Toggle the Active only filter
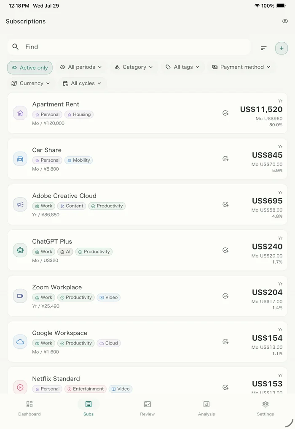Viewport: 295px width, 429px height. pyautogui.click(x=30, y=68)
